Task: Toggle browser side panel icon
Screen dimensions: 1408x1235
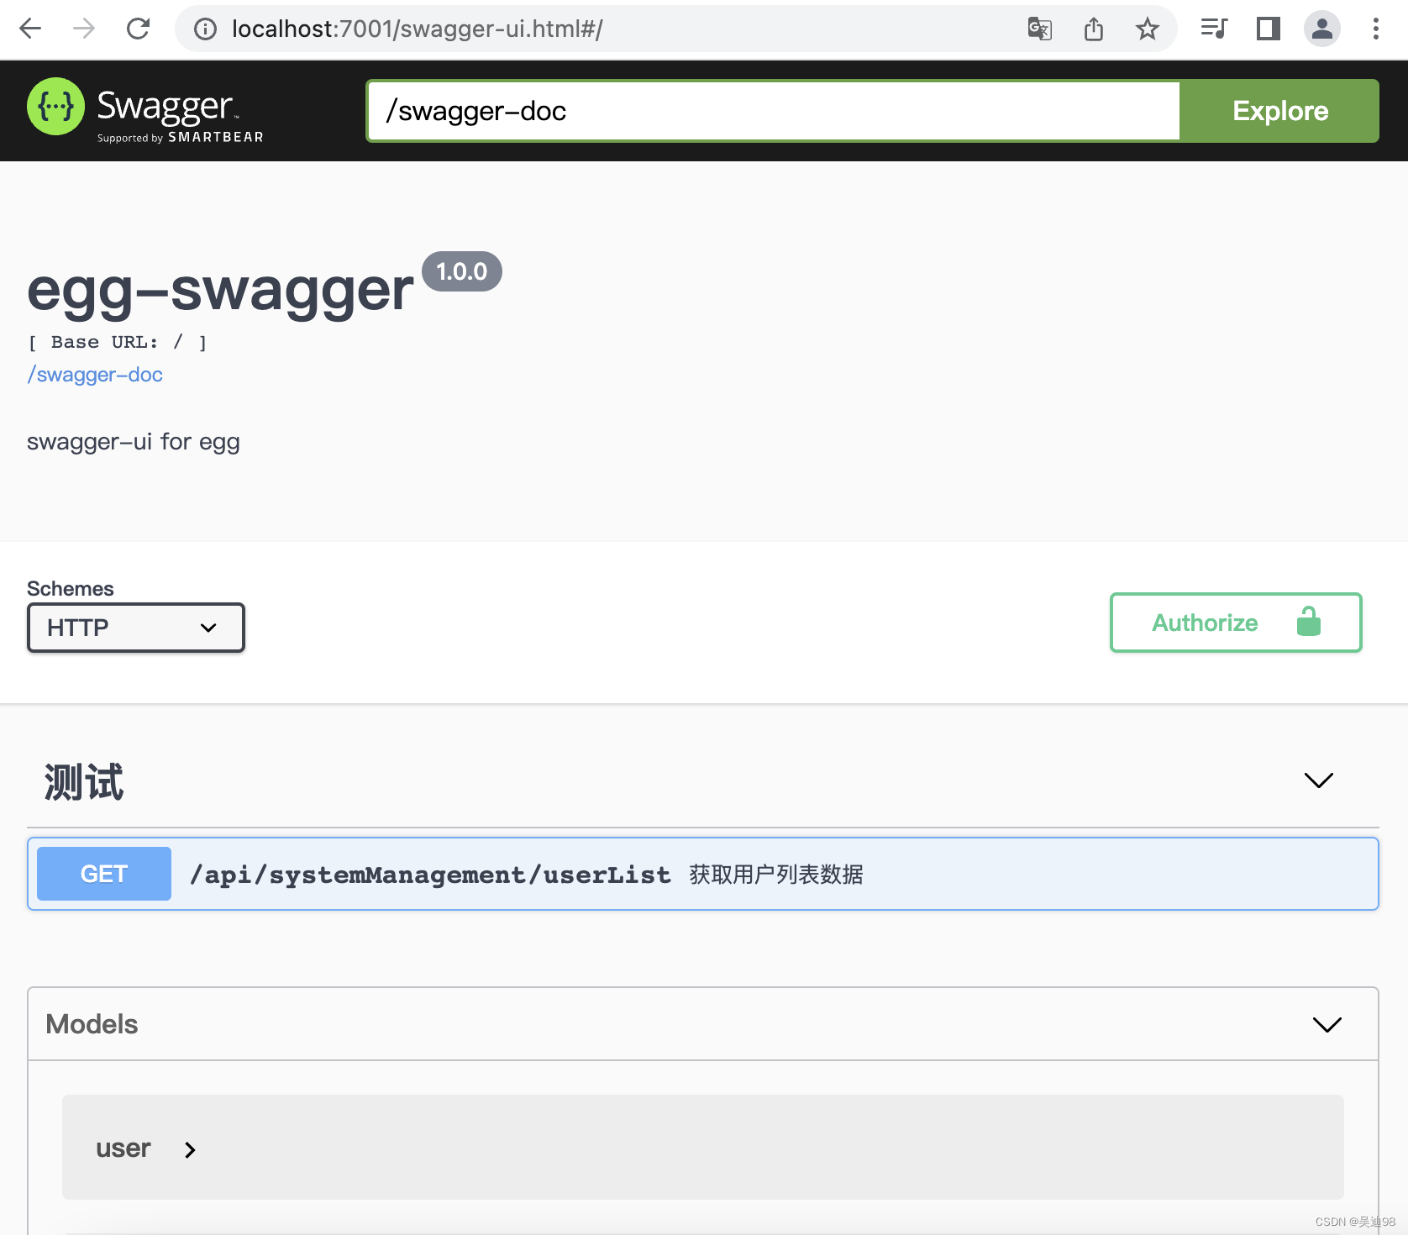Action: (x=1268, y=29)
